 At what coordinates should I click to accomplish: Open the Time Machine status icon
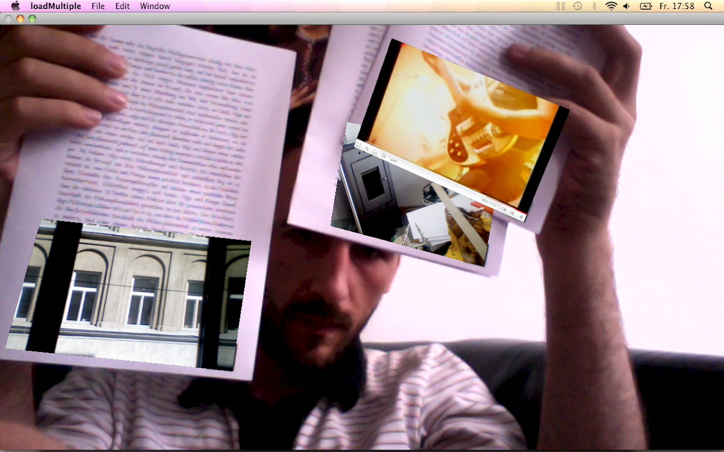pos(577,6)
